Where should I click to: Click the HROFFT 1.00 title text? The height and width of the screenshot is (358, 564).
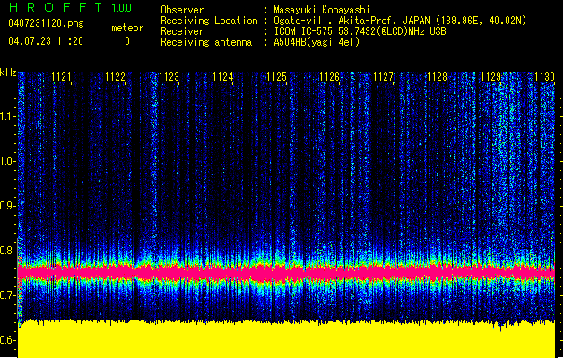[x=70, y=7]
